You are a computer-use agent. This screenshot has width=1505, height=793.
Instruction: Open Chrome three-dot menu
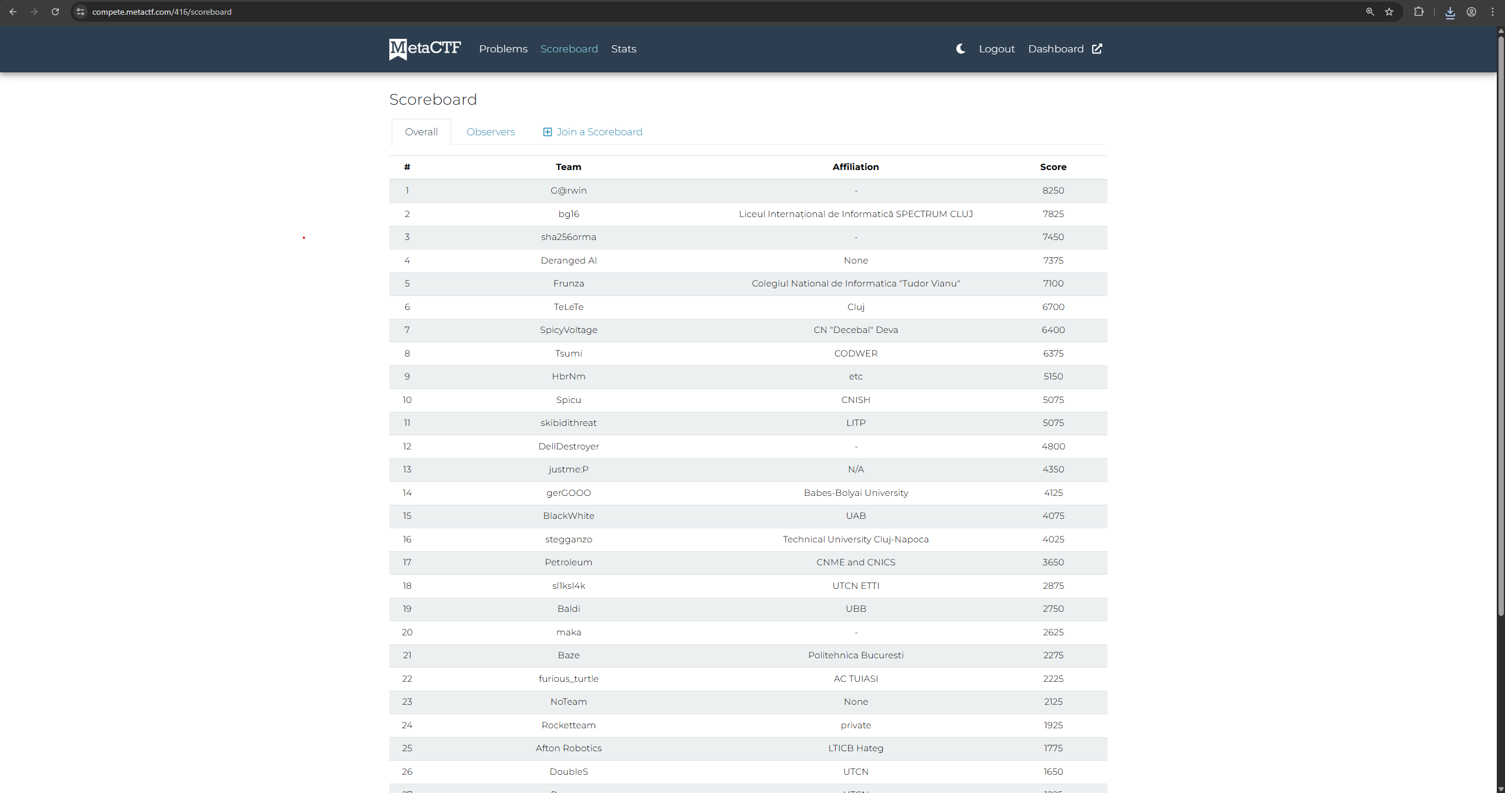1492,12
